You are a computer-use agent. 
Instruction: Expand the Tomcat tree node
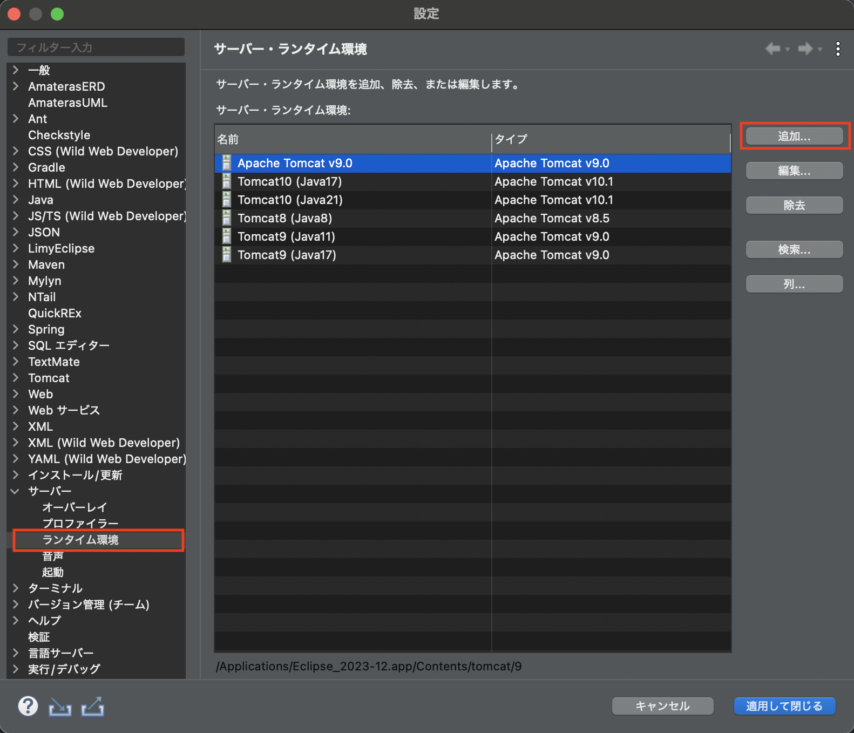tap(16, 377)
